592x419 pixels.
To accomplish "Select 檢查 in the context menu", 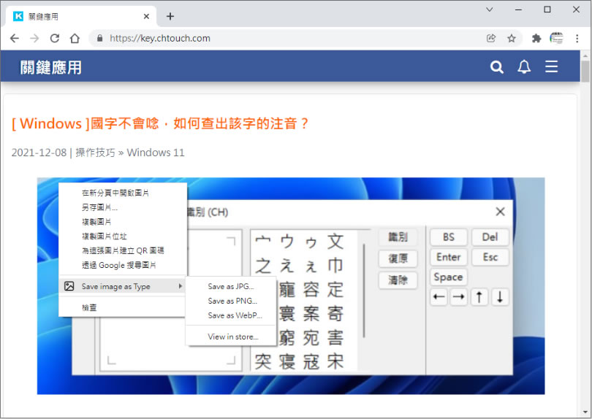I will (123, 307).
